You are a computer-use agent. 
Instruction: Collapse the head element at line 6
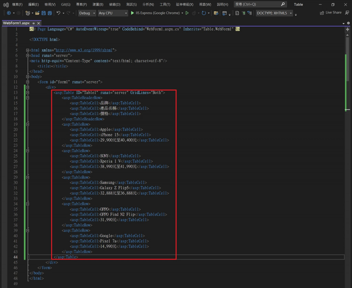click(x=27, y=55)
